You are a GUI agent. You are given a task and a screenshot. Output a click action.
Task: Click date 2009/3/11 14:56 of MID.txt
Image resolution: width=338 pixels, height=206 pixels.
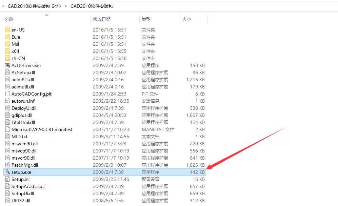click(111, 137)
